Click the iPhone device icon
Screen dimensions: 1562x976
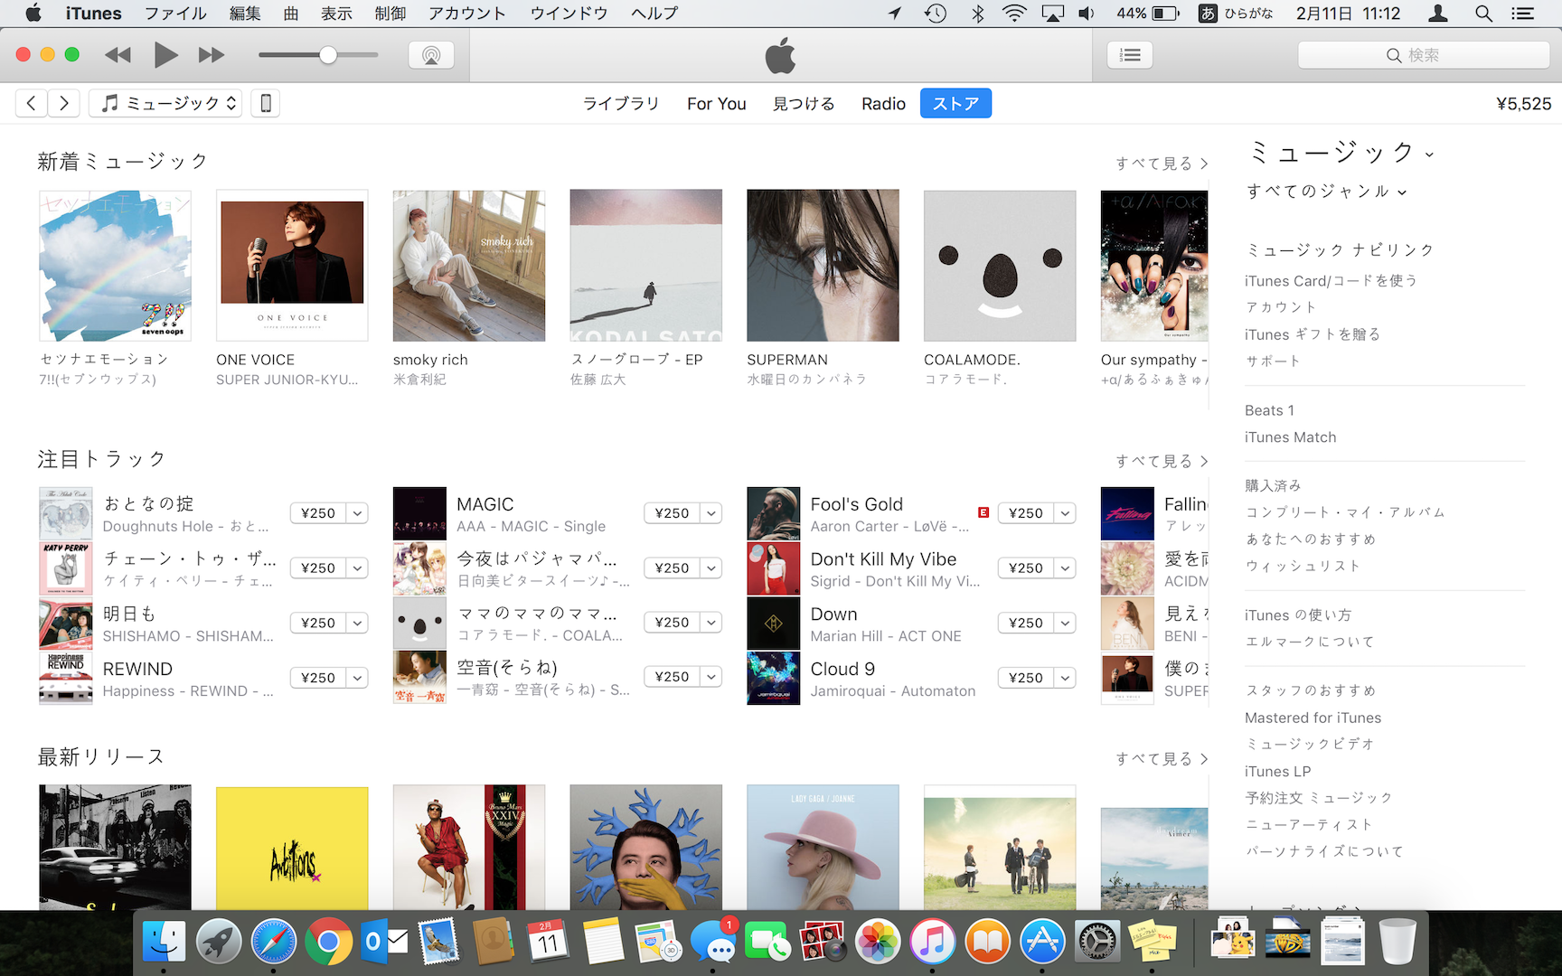coord(266,104)
